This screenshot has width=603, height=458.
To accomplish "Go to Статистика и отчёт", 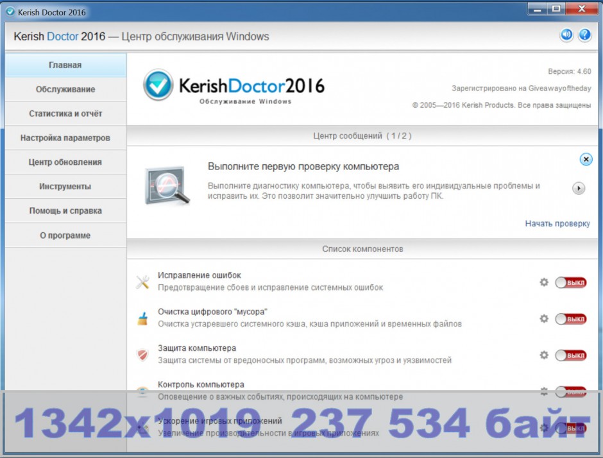I will tap(65, 114).
